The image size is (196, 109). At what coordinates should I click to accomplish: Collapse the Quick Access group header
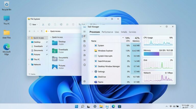click(x=51, y=37)
